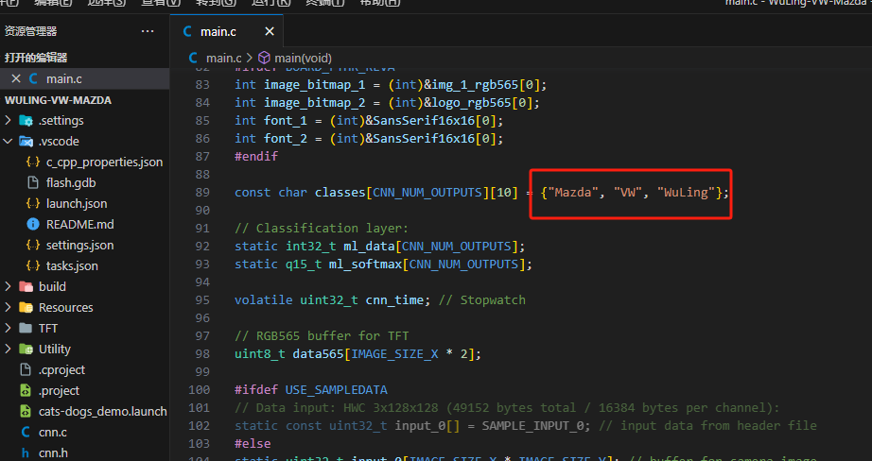Open the explorer more-actions ellipsis menu
The image size is (872, 461).
(148, 31)
